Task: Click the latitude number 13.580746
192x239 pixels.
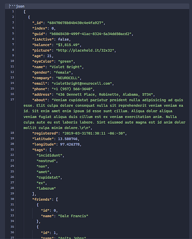Action: click(68, 139)
